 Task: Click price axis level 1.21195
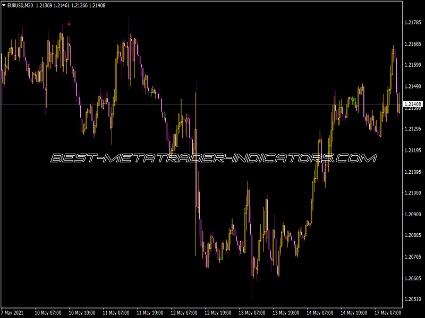pyautogui.click(x=413, y=151)
